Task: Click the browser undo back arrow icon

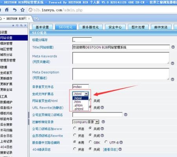Action: click(15, 10)
